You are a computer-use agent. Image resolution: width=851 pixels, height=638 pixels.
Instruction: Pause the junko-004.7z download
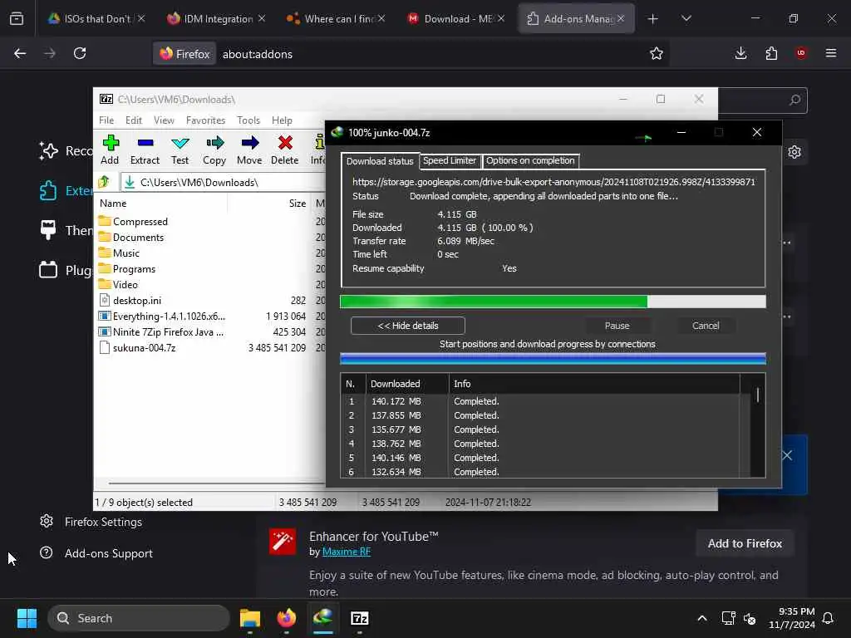[x=617, y=326]
